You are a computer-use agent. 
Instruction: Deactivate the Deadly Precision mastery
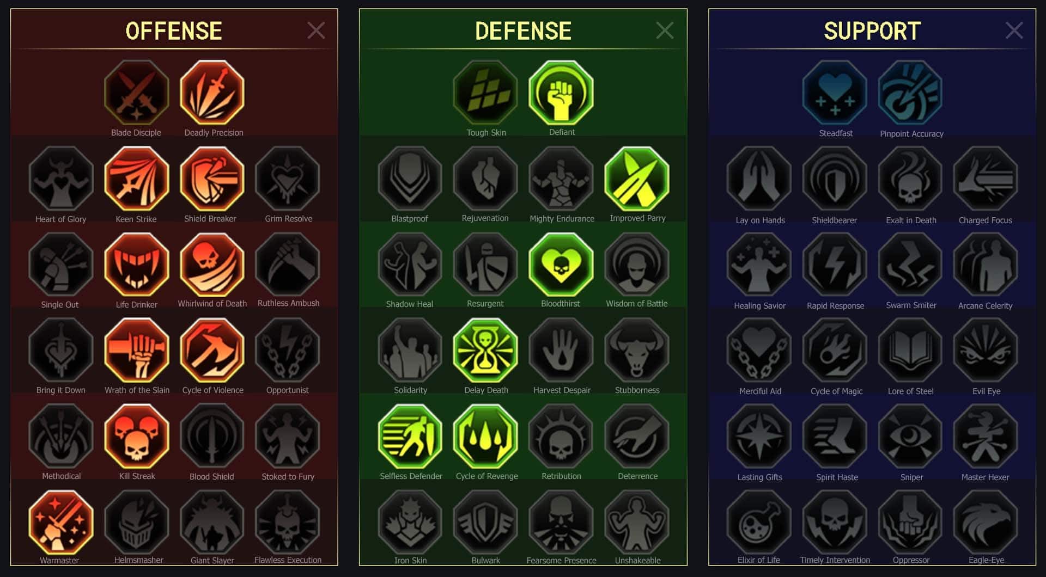pyautogui.click(x=212, y=93)
